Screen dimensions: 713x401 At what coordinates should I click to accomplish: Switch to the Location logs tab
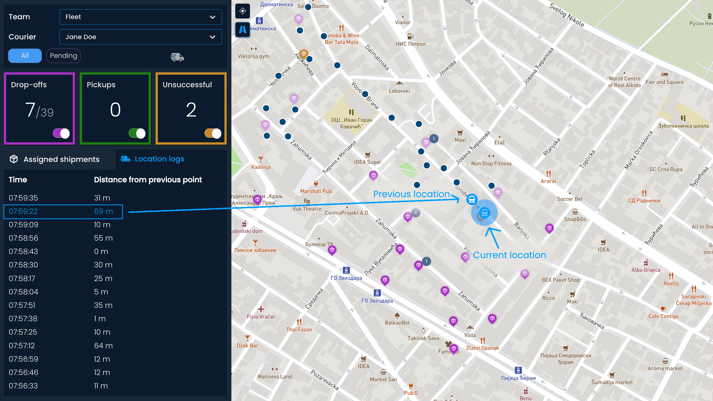point(152,159)
